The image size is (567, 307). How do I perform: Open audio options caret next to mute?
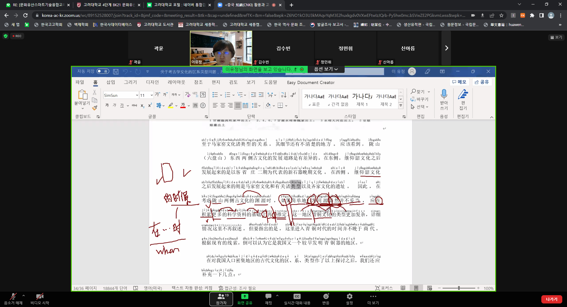24,295
